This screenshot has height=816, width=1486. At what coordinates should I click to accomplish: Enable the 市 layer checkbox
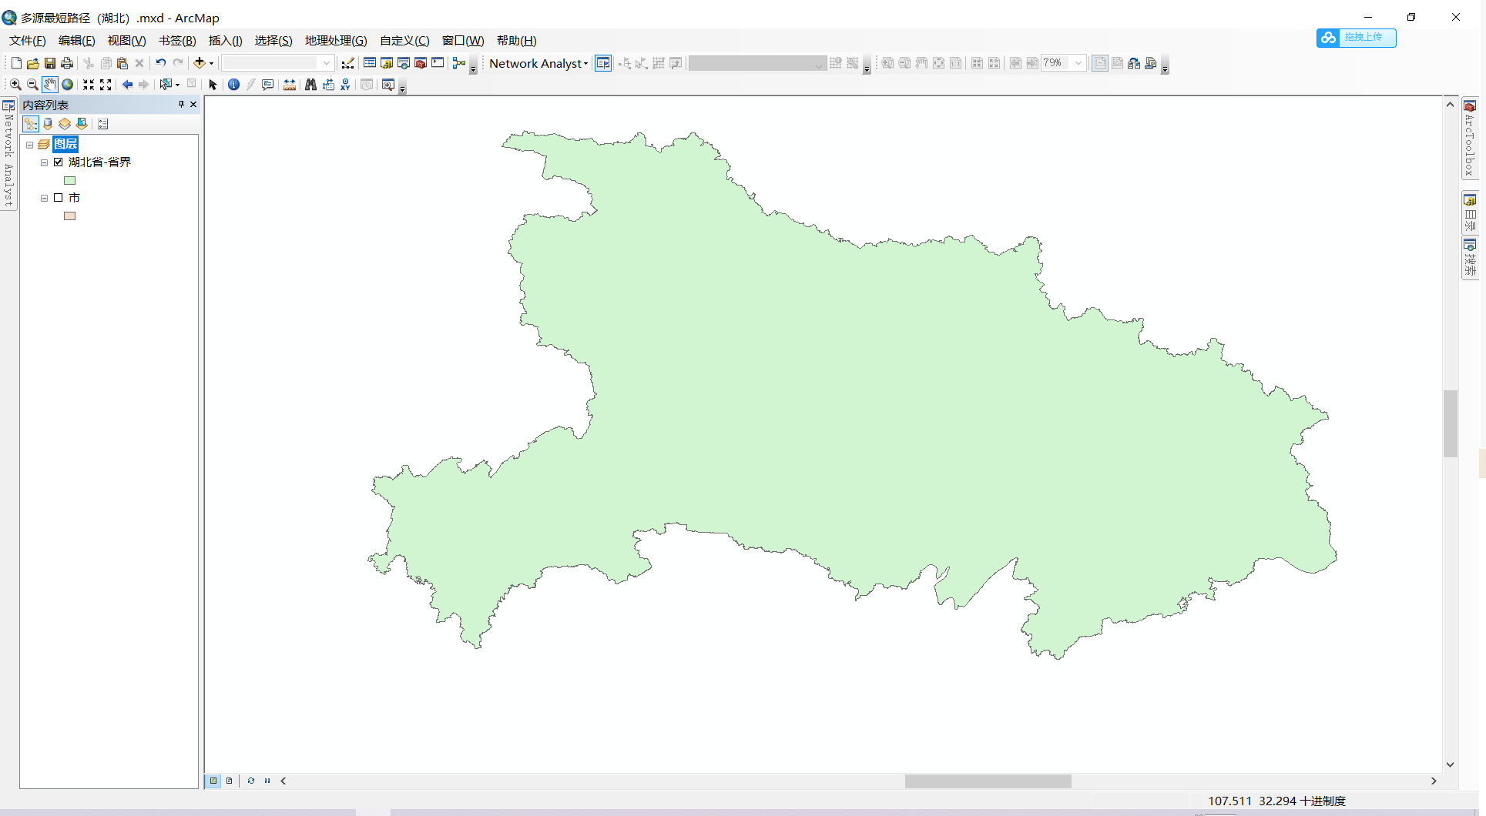tap(58, 198)
